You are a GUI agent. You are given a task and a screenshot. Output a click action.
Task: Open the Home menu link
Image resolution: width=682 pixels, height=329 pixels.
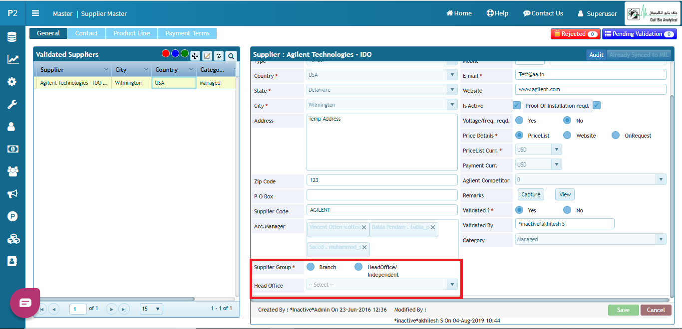459,13
